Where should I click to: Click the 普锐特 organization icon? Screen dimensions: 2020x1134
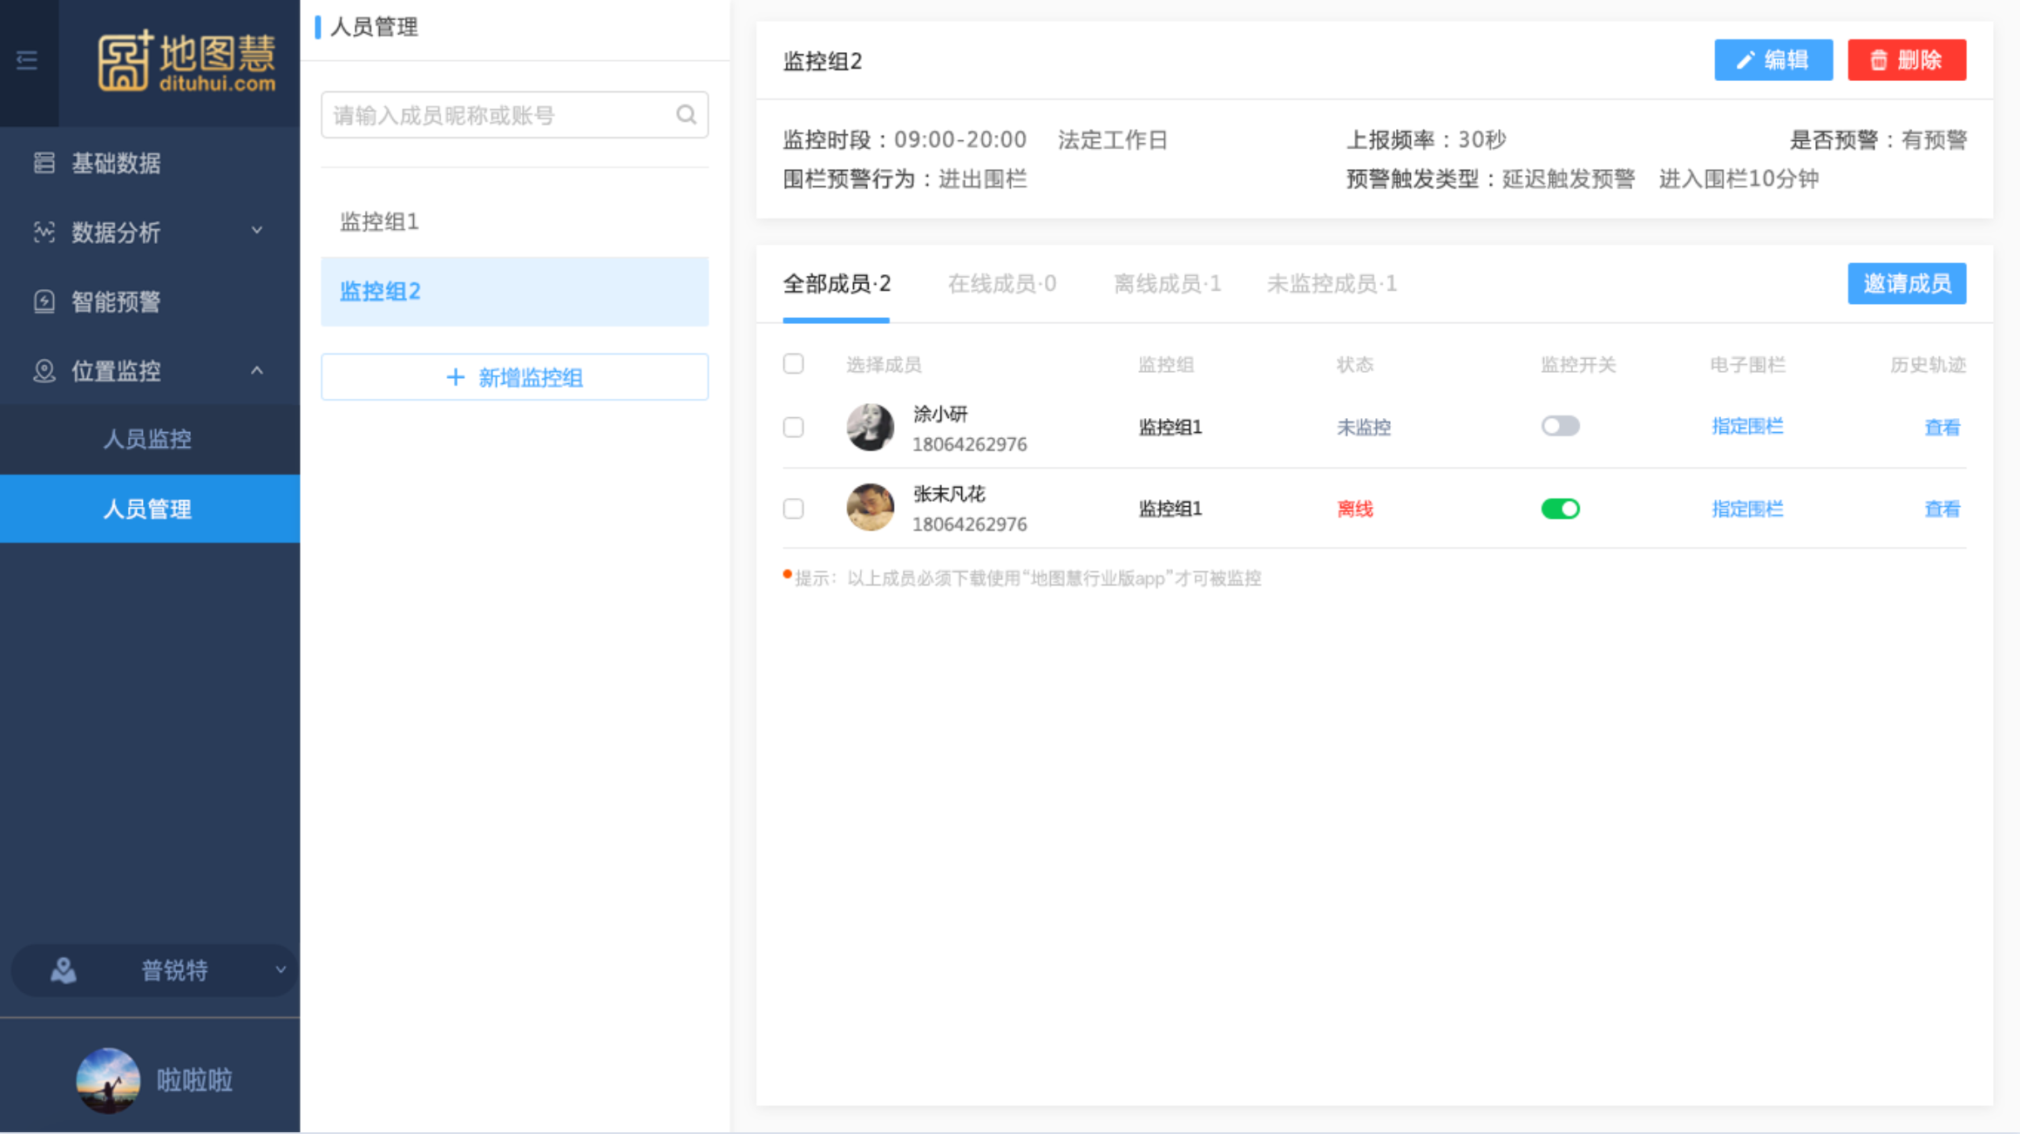click(63, 970)
